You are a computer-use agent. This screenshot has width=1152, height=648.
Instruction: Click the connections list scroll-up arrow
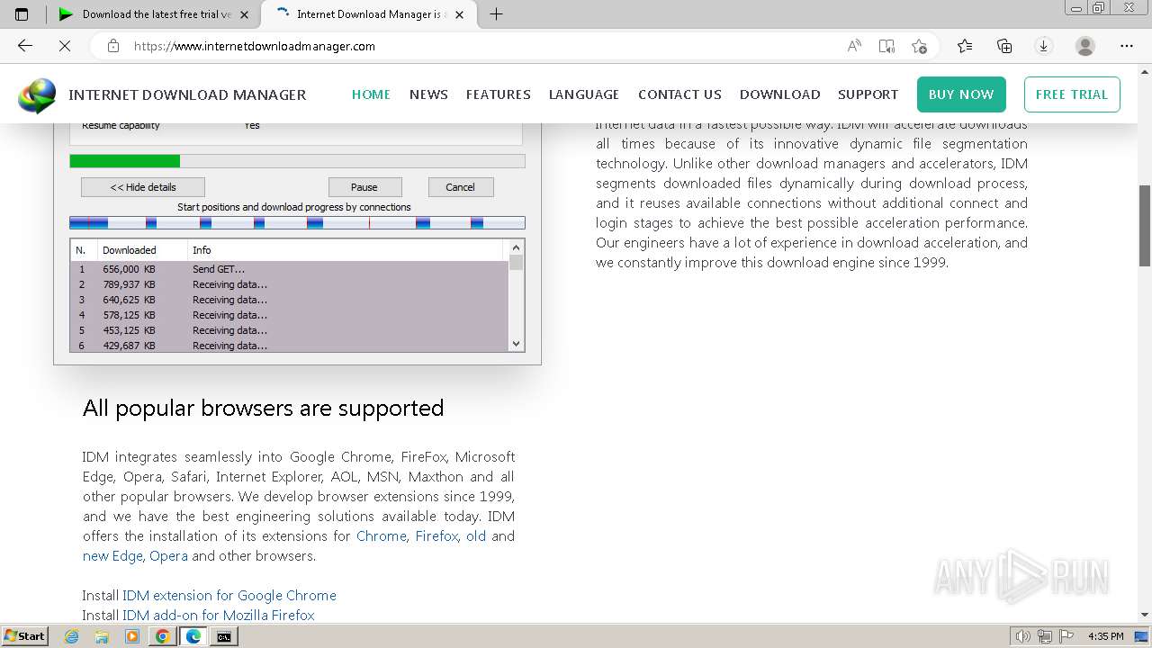pos(516,247)
